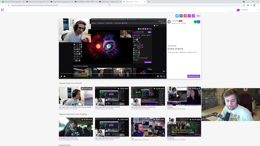Open the More share options button
Image resolution: width=260 pixels, height=146 pixels.
[198, 16]
